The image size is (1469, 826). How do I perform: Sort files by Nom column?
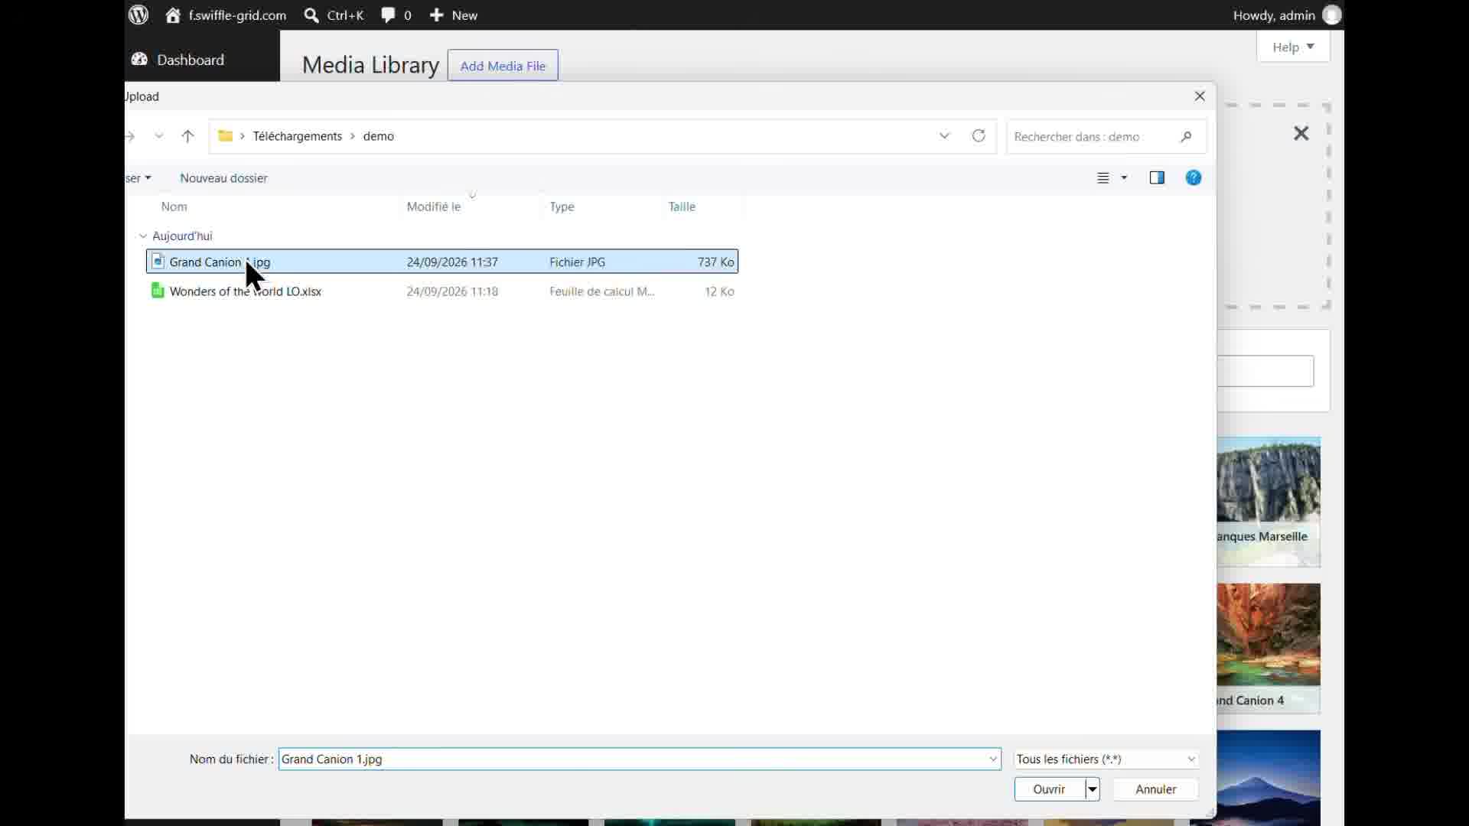click(x=174, y=206)
